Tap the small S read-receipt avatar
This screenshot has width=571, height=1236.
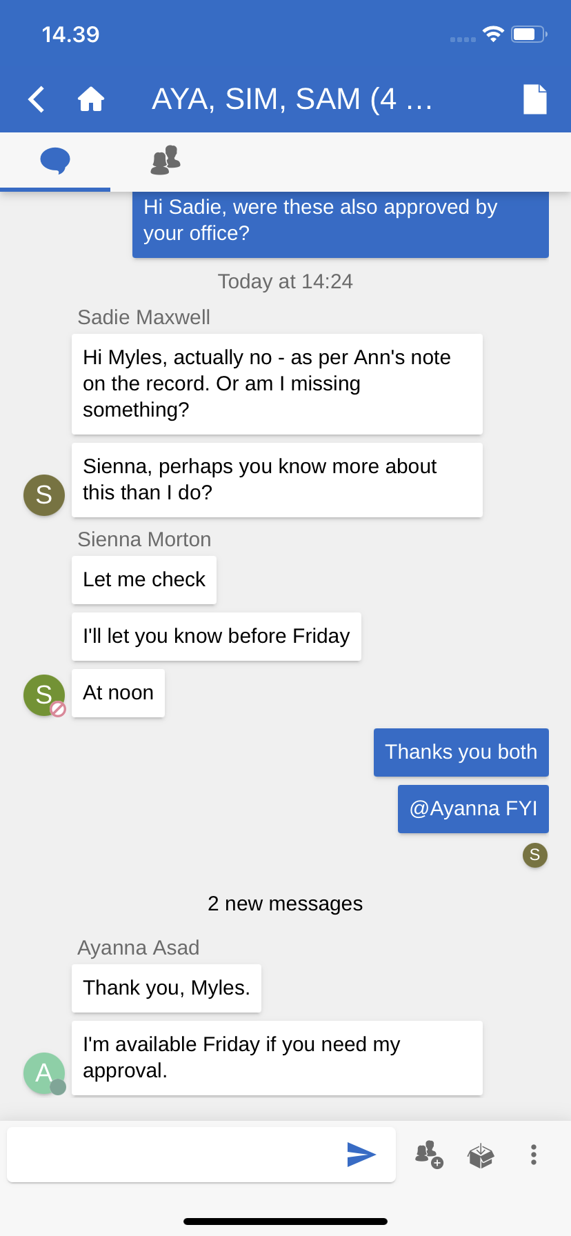534,855
